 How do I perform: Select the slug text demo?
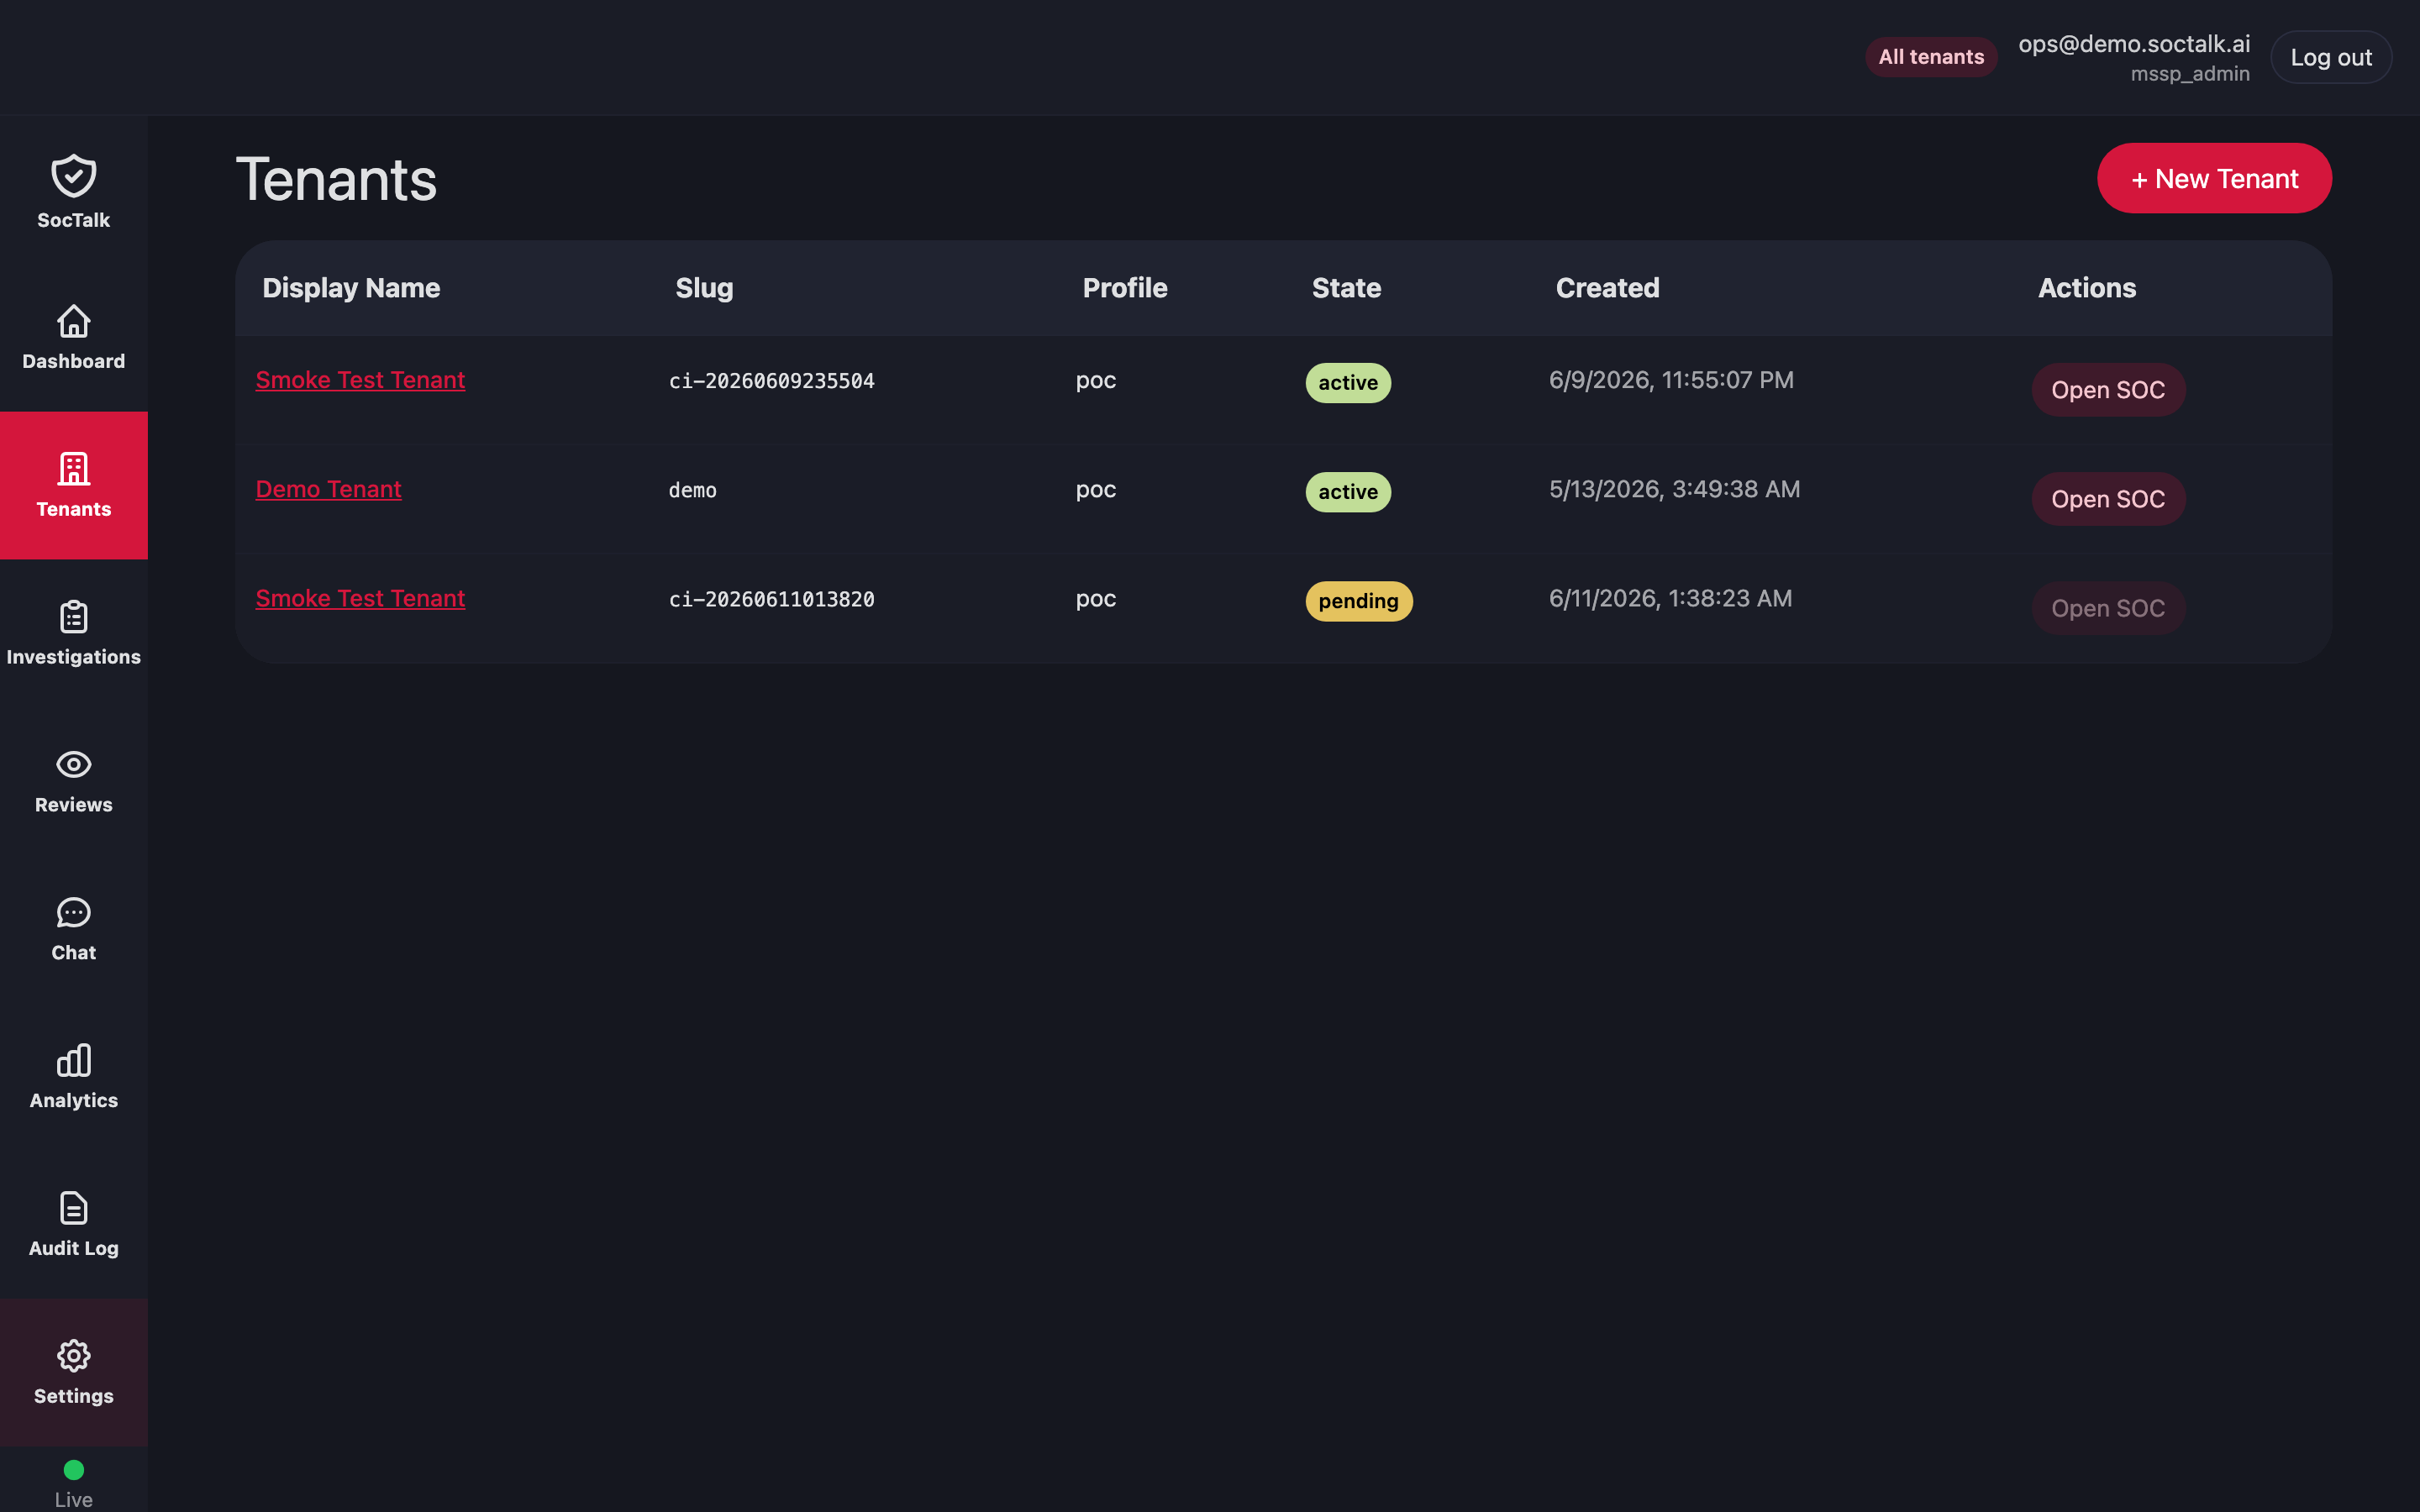tap(692, 490)
